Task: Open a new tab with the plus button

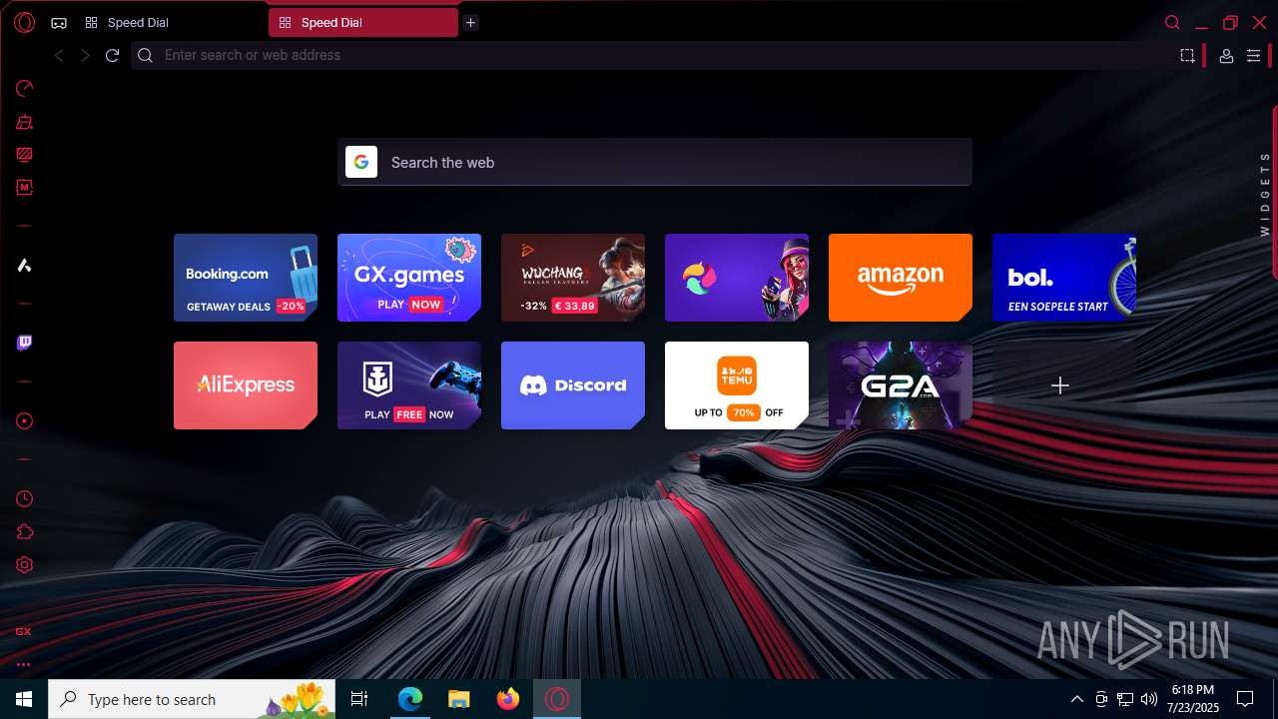Action: pyautogui.click(x=470, y=22)
